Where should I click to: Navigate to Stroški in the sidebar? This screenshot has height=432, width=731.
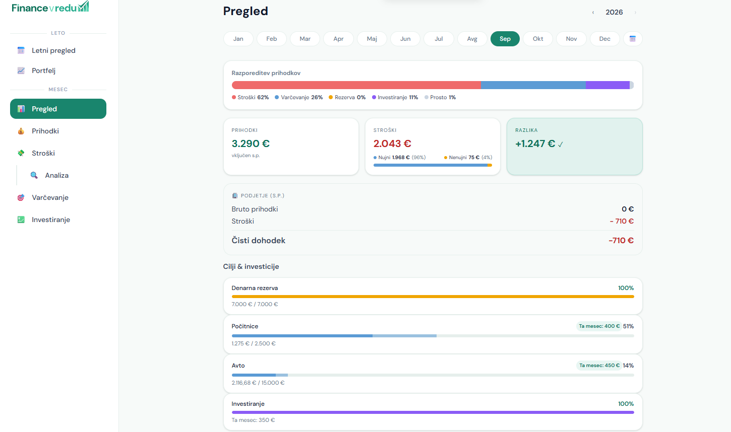click(x=58, y=153)
